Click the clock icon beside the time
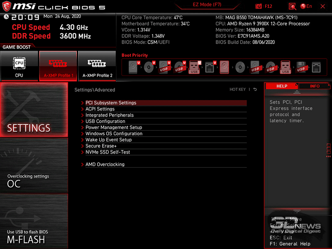The image size is (332, 249). pyautogui.click(x=6, y=17)
